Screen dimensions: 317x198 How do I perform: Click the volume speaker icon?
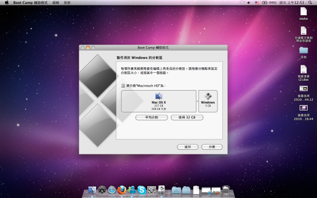point(249,2)
